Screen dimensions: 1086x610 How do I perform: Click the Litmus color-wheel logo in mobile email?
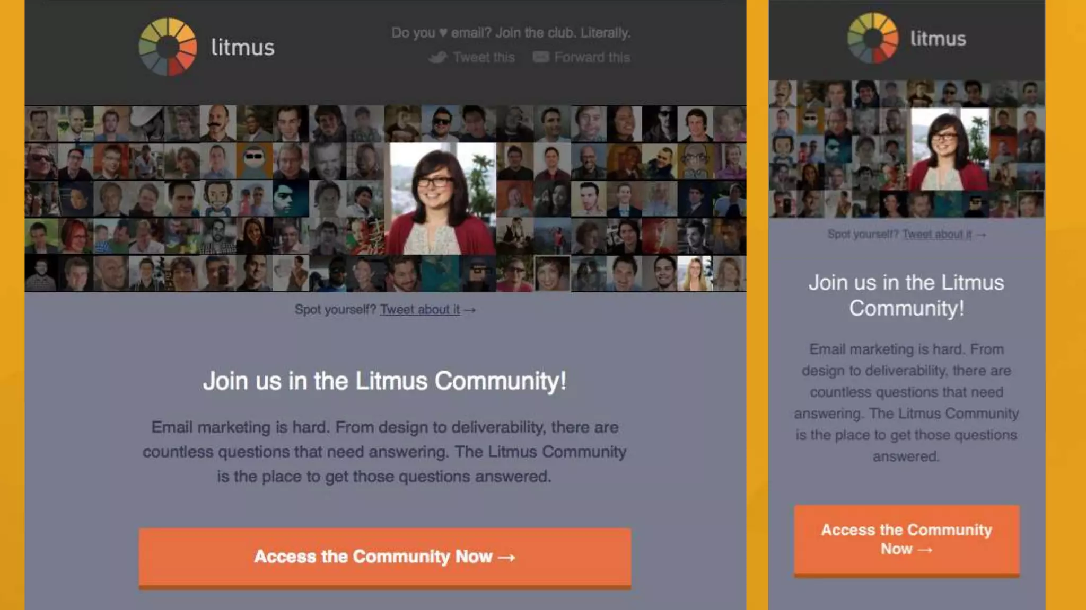pyautogui.click(x=872, y=38)
